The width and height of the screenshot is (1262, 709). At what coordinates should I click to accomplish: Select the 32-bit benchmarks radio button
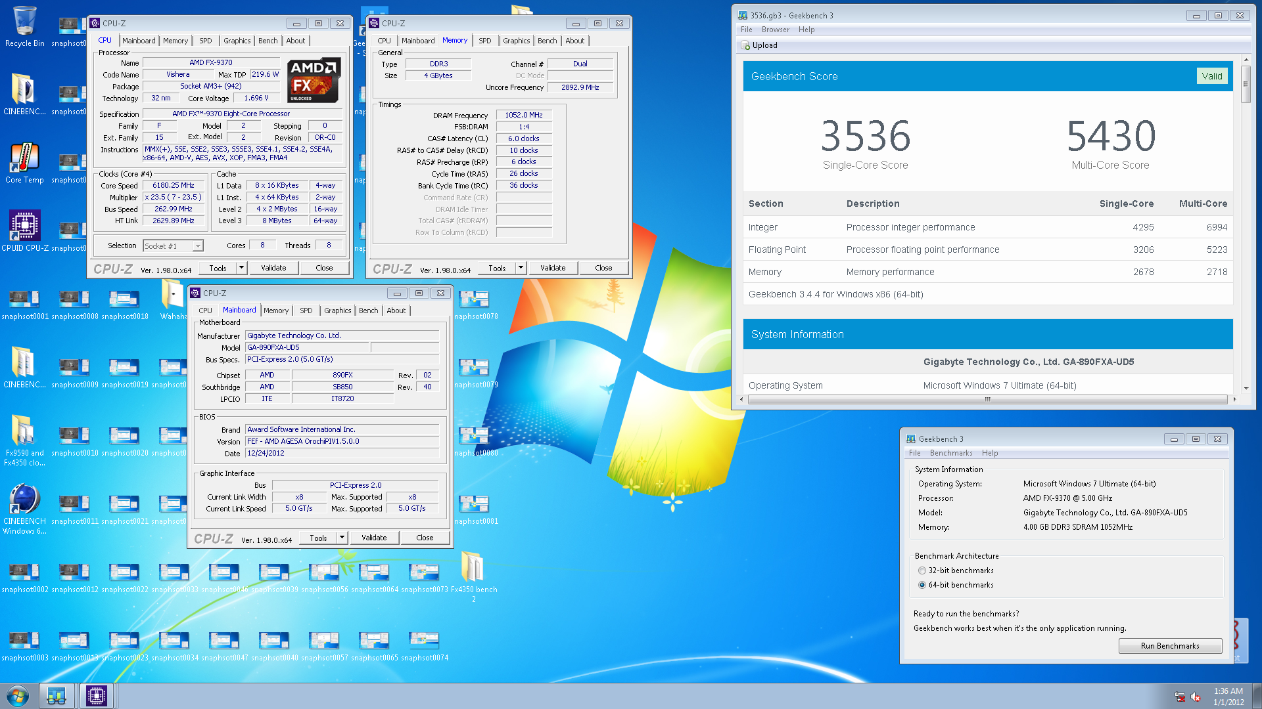922,570
